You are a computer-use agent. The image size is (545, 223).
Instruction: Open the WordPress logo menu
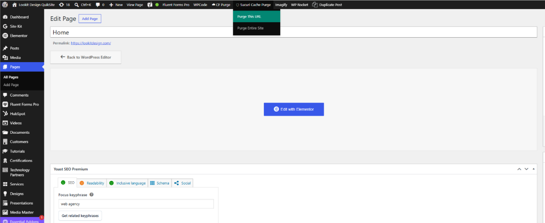click(5, 5)
